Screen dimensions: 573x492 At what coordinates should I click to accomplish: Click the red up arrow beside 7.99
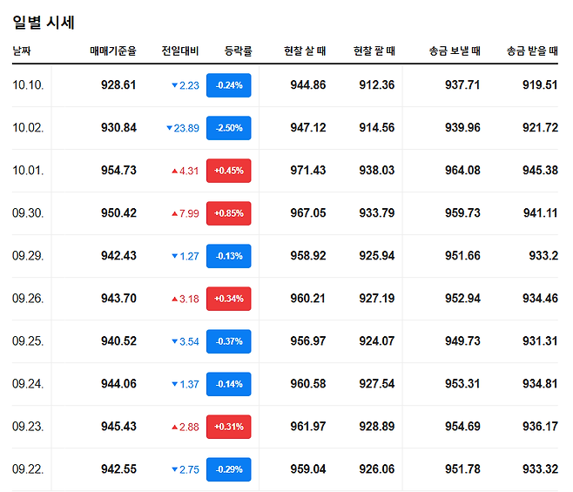175,213
